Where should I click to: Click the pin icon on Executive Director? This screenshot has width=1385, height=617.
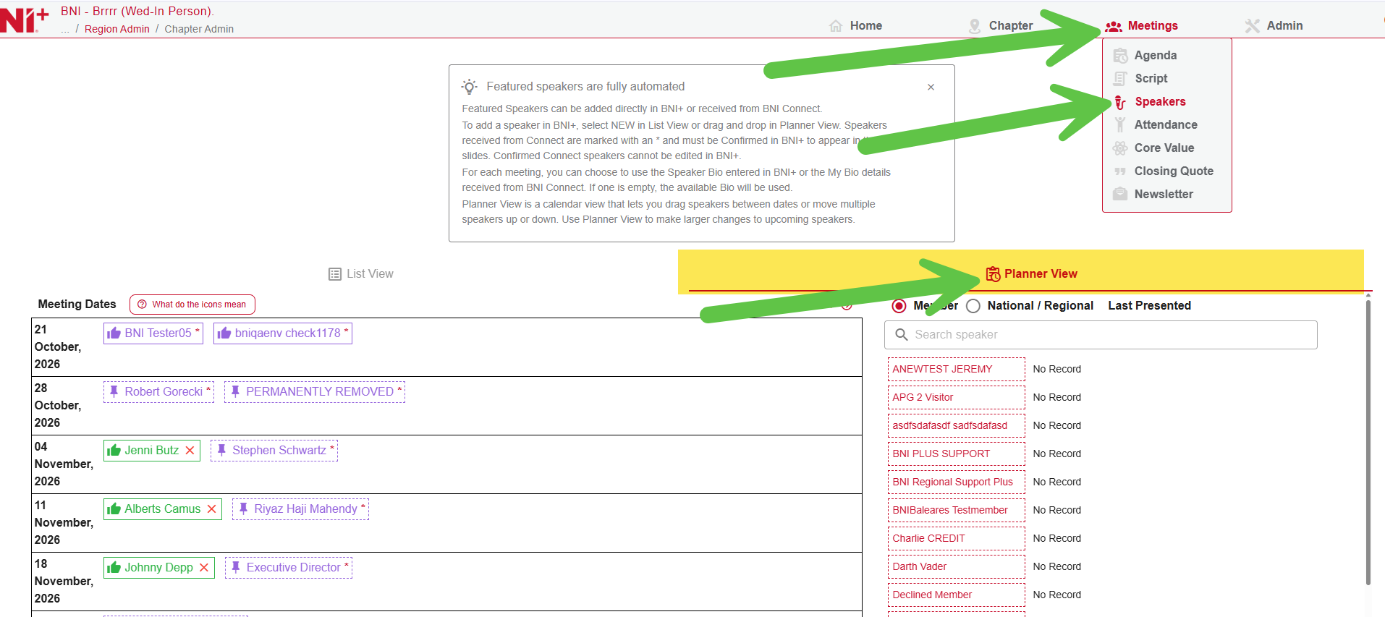pos(236,567)
